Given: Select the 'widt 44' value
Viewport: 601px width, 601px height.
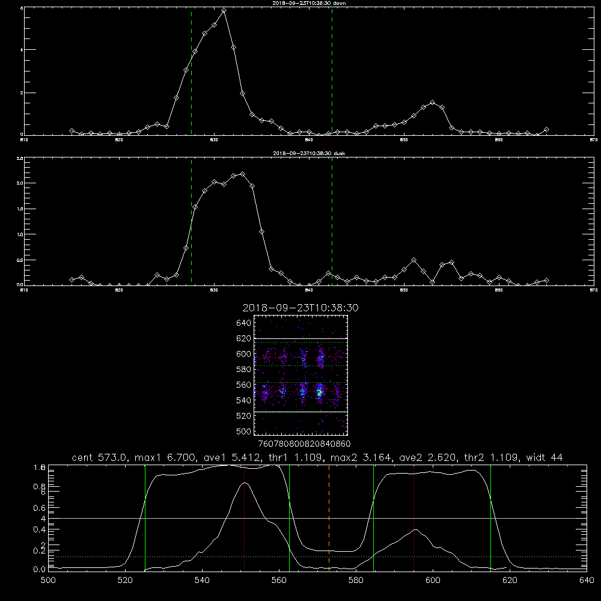Looking at the screenshot, I should [545, 457].
